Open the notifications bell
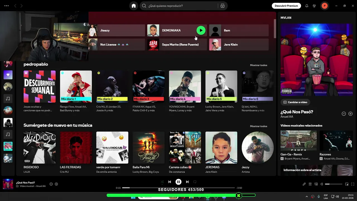The width and height of the screenshot is (357, 201). 307,6
